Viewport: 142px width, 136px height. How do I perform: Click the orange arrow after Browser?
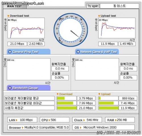point(22,127)
